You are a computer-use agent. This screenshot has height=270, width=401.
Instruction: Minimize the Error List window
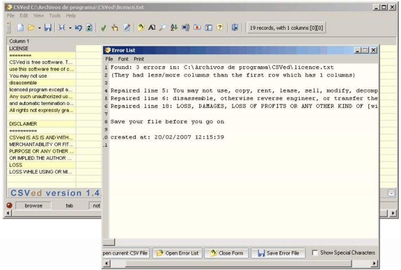pyautogui.click(x=357, y=50)
